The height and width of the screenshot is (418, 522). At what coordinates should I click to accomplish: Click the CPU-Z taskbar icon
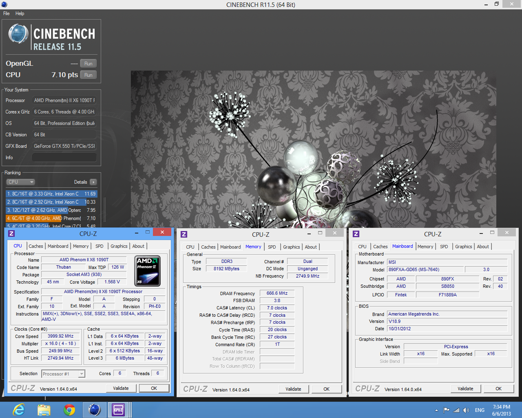[118, 409]
